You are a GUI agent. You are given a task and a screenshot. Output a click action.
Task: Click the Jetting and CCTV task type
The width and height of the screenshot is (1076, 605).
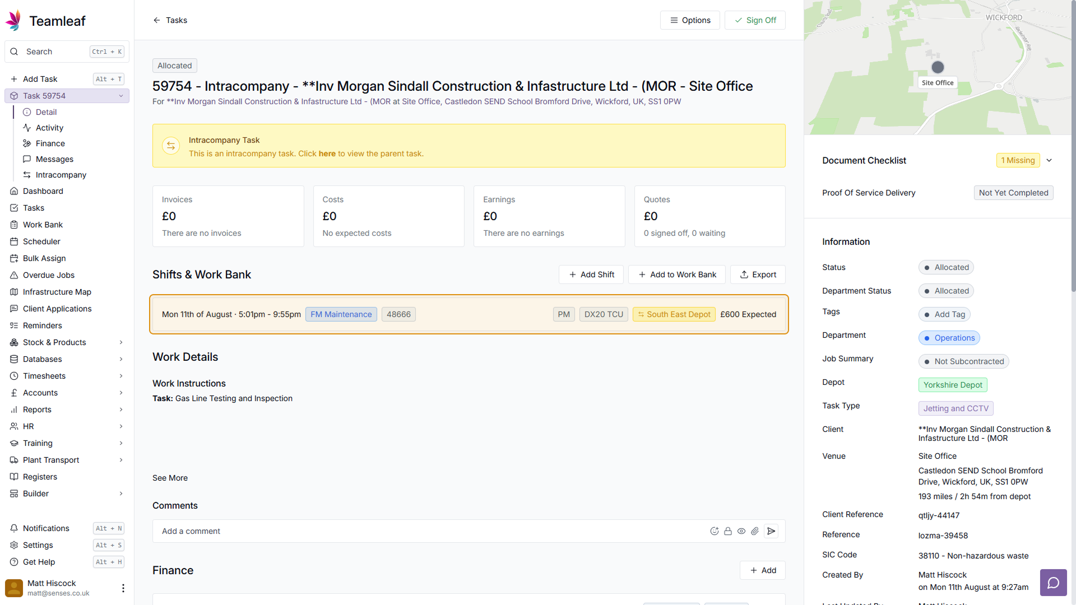click(x=956, y=408)
